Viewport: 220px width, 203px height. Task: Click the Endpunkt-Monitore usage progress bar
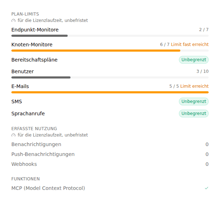[x=110, y=36]
